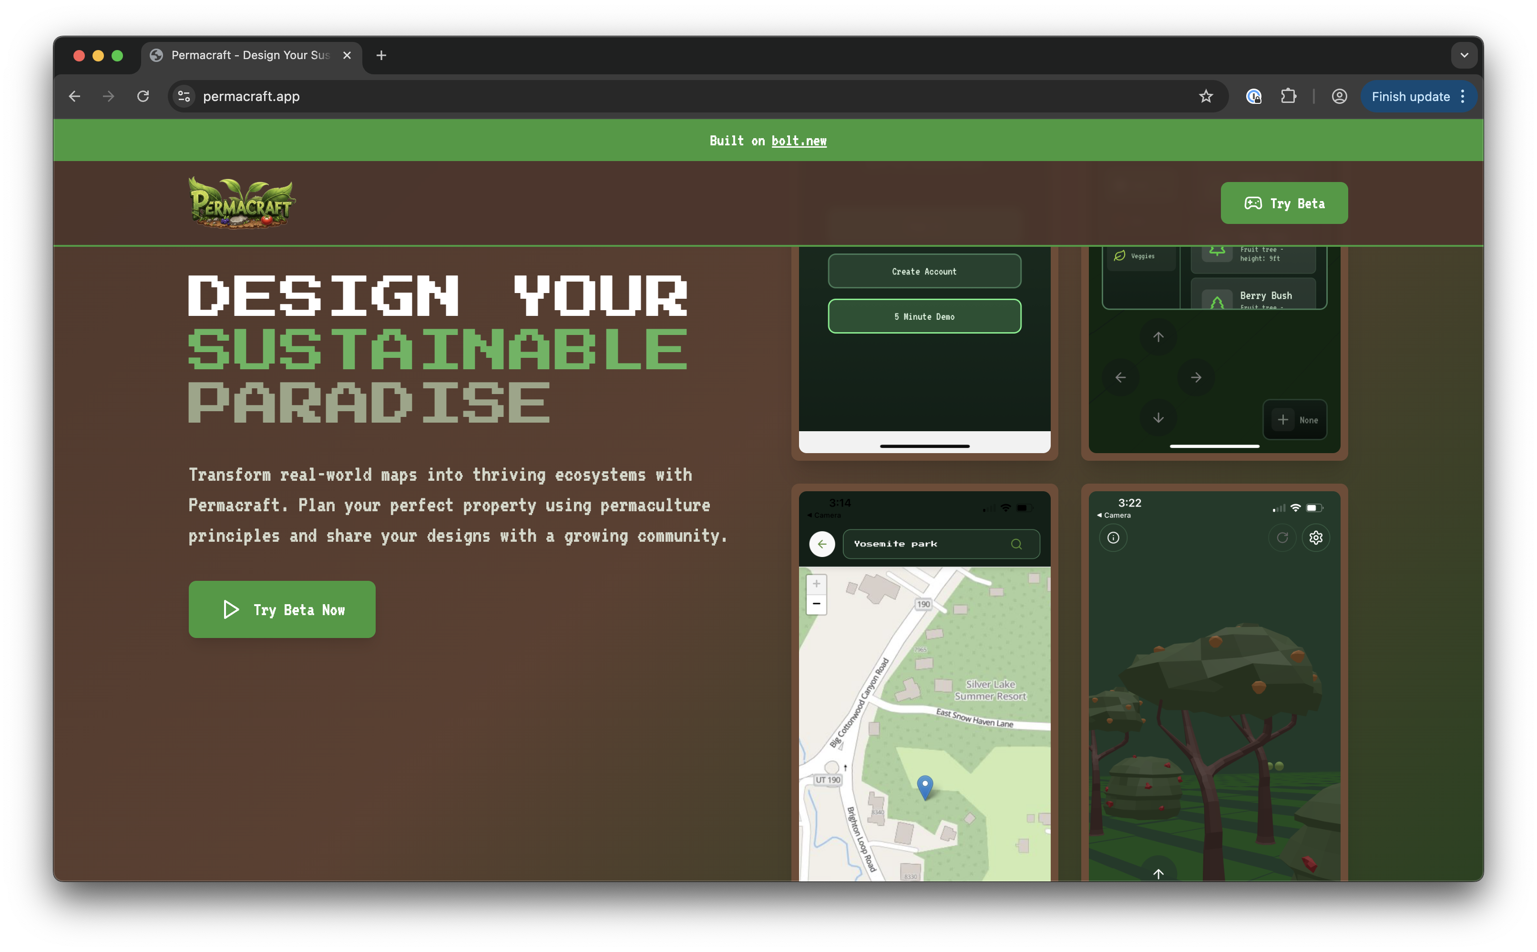Click the site information icon in the address bar
Image resolution: width=1537 pixels, height=952 pixels.
[x=184, y=96]
